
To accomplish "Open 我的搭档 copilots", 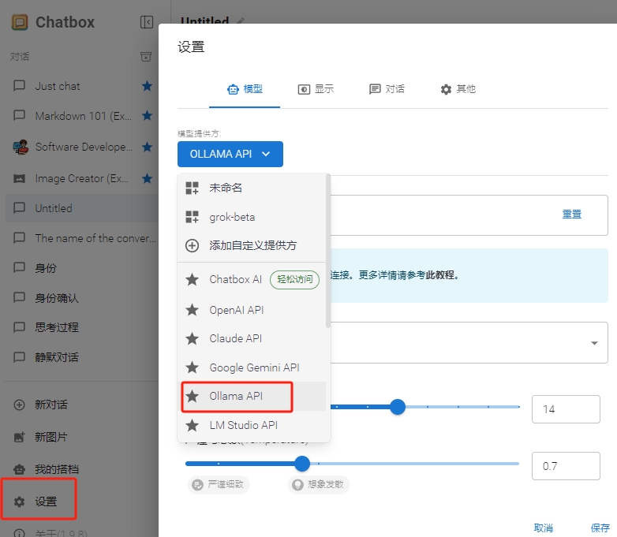I will [82, 469].
